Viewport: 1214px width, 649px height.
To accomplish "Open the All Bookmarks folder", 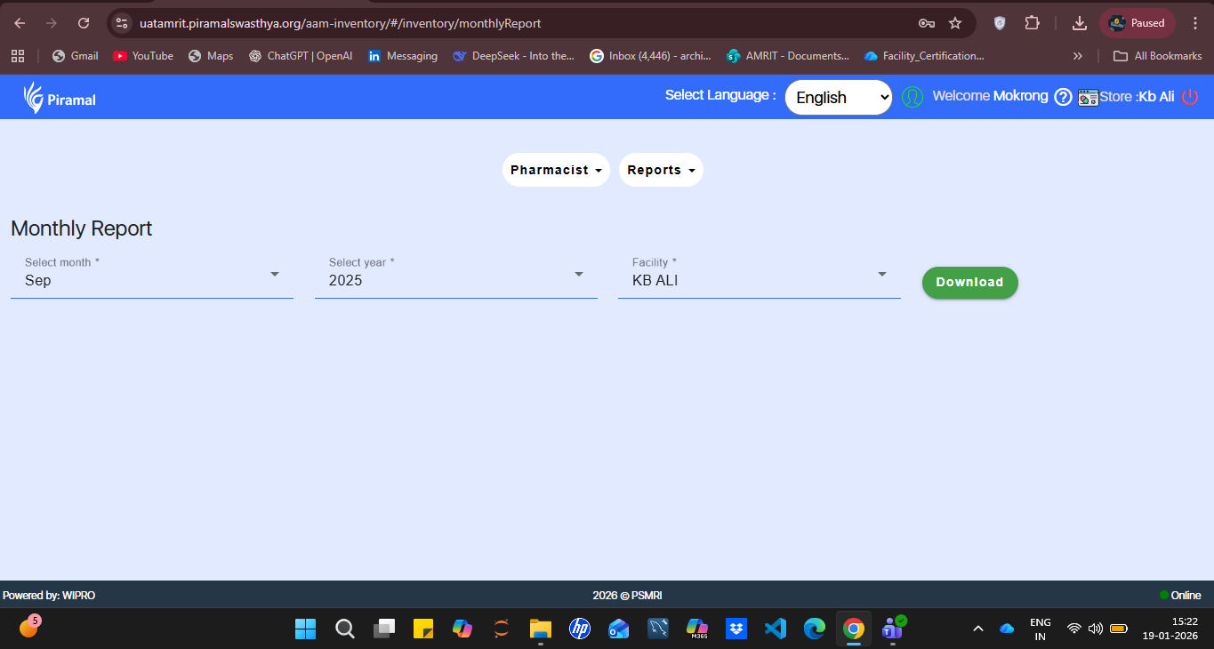I will 1158,56.
